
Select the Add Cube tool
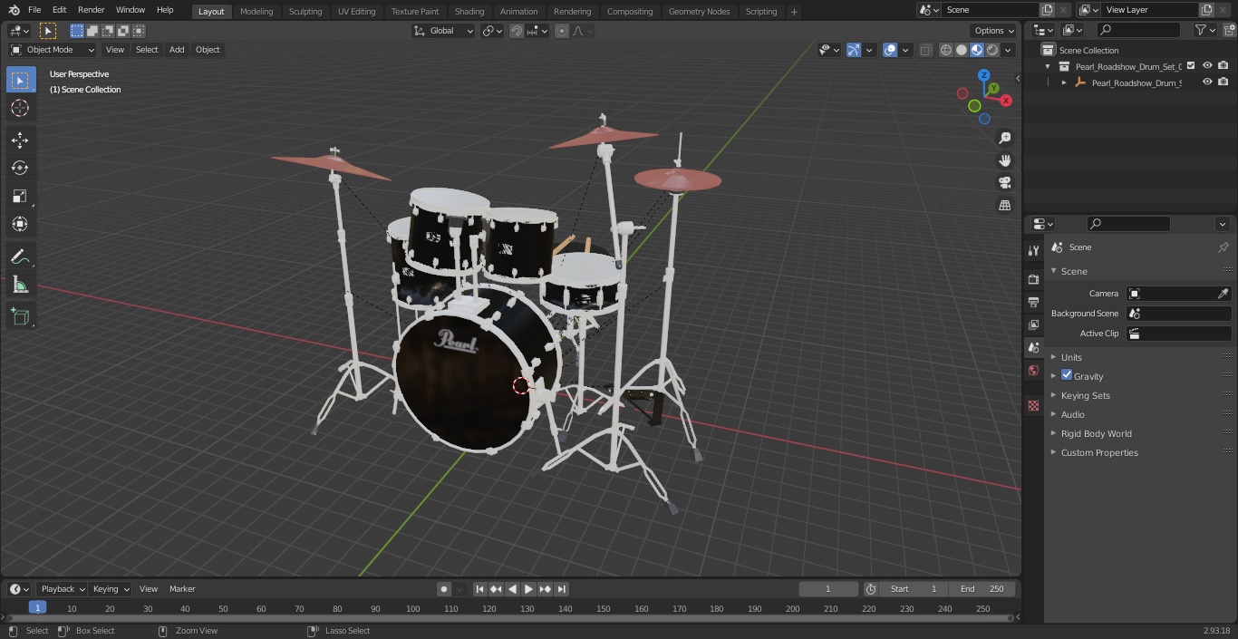pos(20,317)
